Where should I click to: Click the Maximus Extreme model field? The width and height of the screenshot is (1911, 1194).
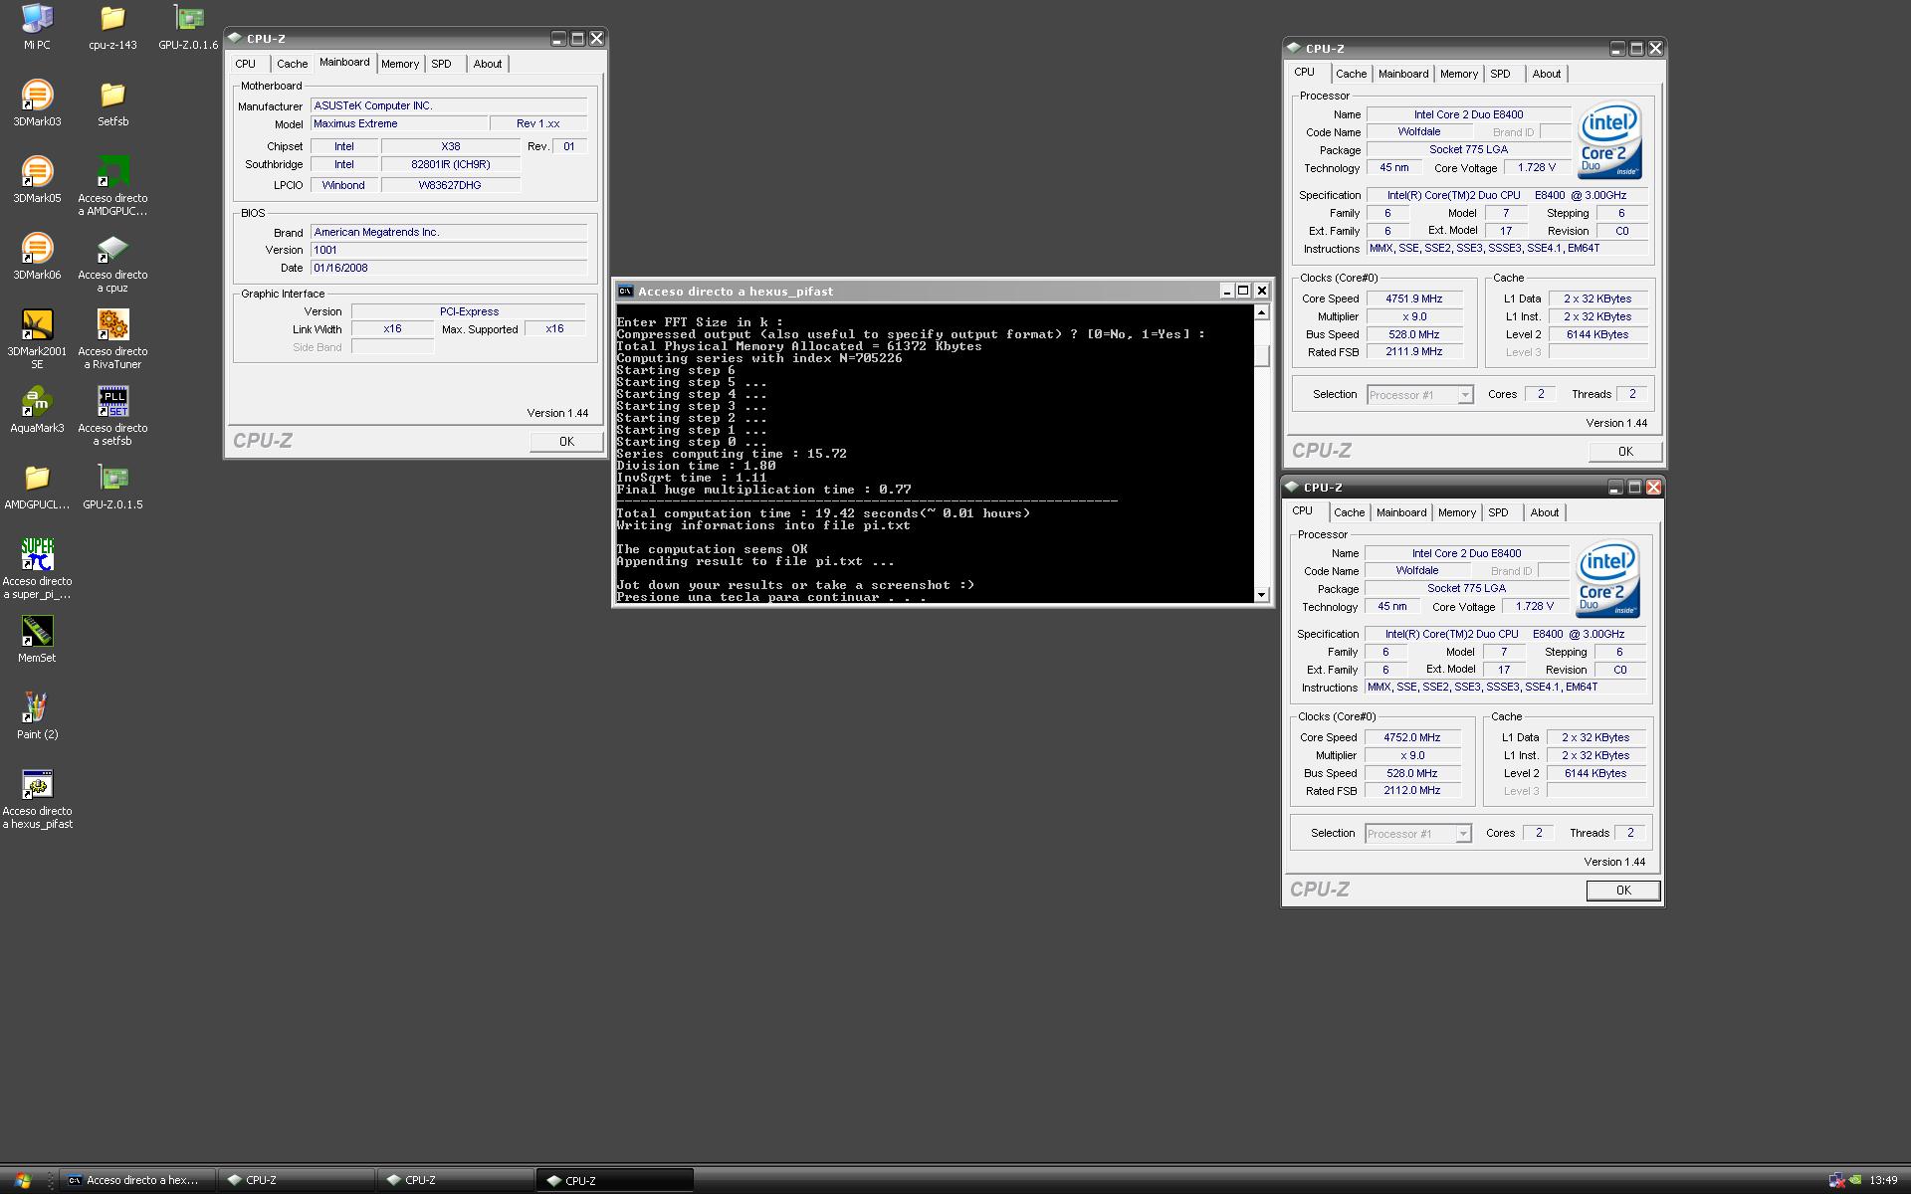[x=399, y=123]
